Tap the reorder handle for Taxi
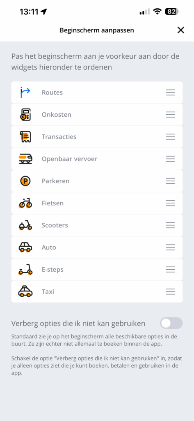The height and width of the screenshot is (421, 194). pyautogui.click(x=171, y=291)
